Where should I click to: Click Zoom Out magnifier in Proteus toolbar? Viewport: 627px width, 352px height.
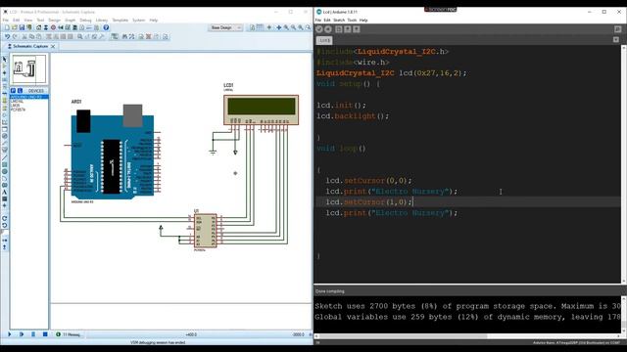coord(294,27)
